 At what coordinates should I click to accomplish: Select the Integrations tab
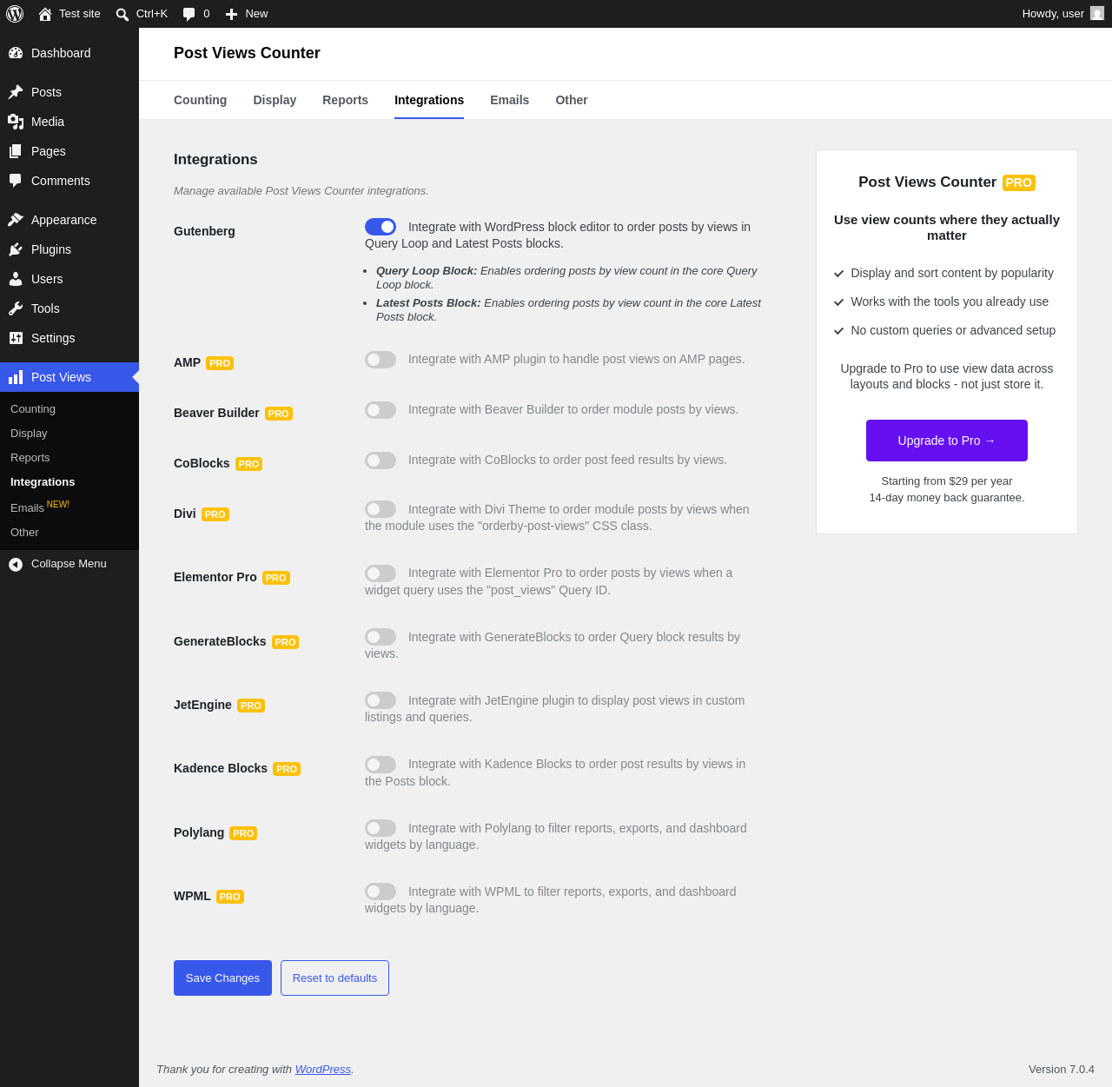click(429, 100)
